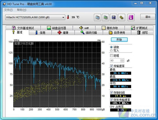Toggle the 存取时间 checkbox
The width and height of the screenshot is (158, 120).
(111, 92)
